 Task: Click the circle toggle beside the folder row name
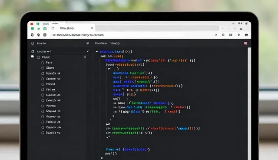pos(39,57)
